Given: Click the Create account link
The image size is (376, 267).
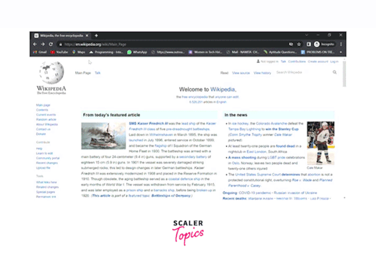Looking at the screenshot, I should pos(318,62).
